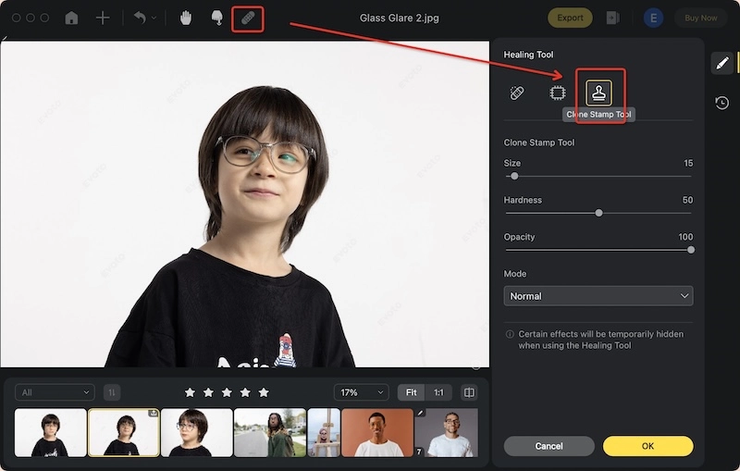740x471 pixels.
Task: Click the Hardness value 50
Action: coord(687,200)
